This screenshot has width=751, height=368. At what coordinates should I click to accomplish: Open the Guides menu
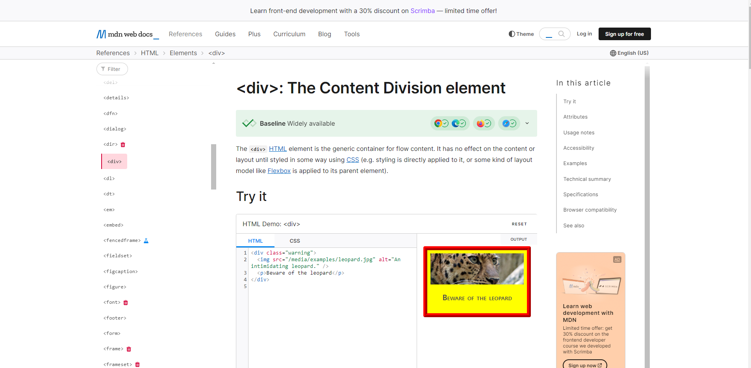pyautogui.click(x=225, y=34)
